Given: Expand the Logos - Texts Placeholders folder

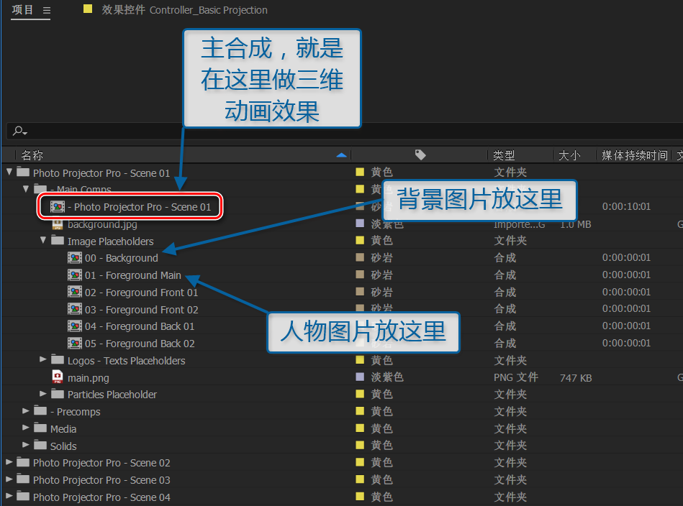Looking at the screenshot, I should tap(42, 359).
